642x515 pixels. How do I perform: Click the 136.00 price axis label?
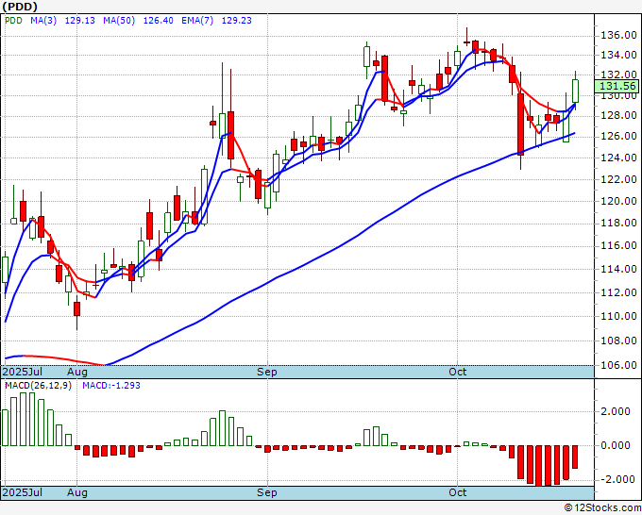(618, 36)
